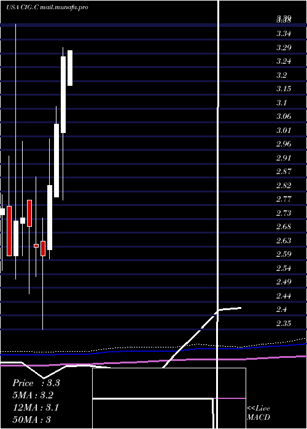Click the '50MA : 3' legend line

point(31,420)
